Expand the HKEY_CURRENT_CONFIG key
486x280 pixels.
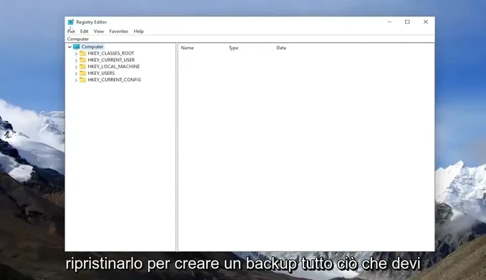click(x=76, y=80)
